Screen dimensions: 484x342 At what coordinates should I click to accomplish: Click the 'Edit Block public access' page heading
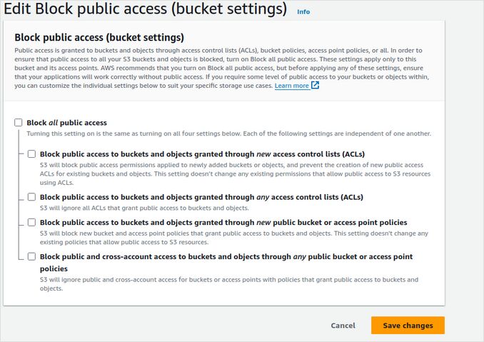pyautogui.click(x=145, y=11)
